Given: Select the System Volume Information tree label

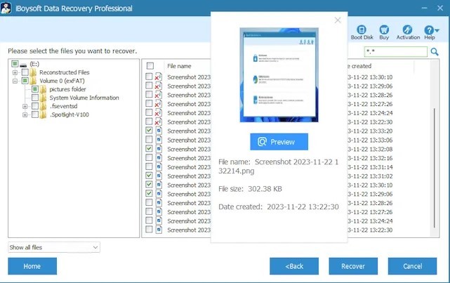Looking at the screenshot, I should 84,98.
